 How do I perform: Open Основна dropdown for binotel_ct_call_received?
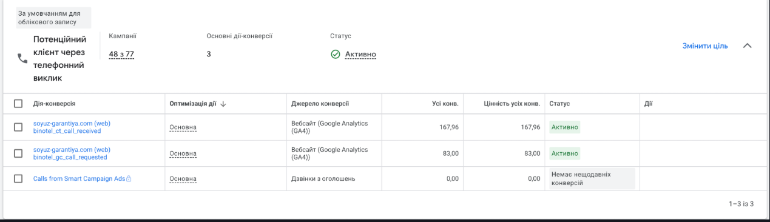tap(183, 127)
